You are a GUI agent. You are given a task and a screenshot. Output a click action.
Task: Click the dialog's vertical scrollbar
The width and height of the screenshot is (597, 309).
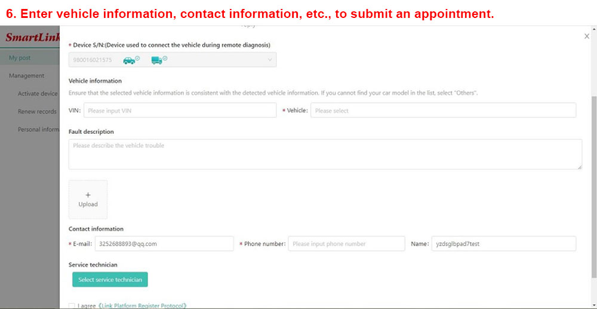coord(595,186)
